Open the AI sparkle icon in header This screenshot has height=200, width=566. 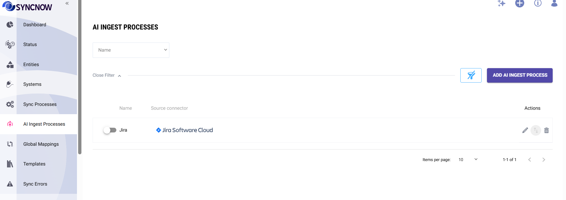[501, 4]
